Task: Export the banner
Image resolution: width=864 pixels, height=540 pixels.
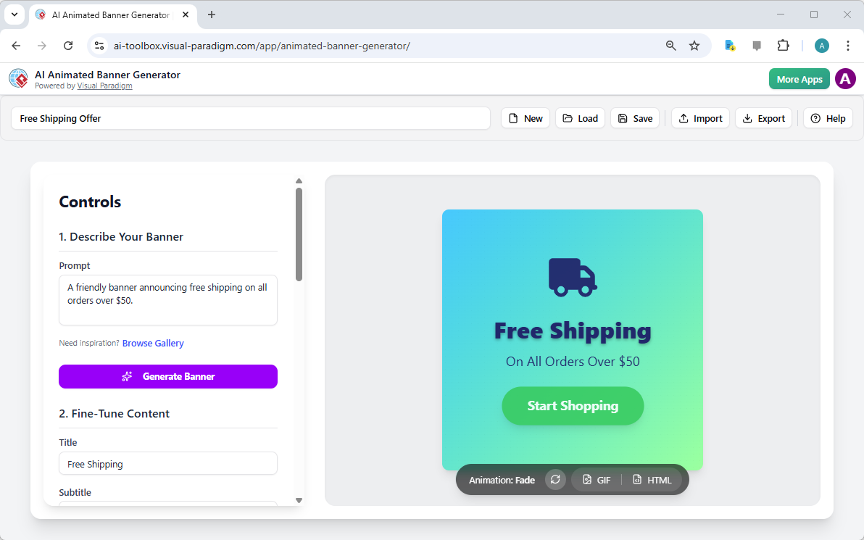Action: coord(763,118)
